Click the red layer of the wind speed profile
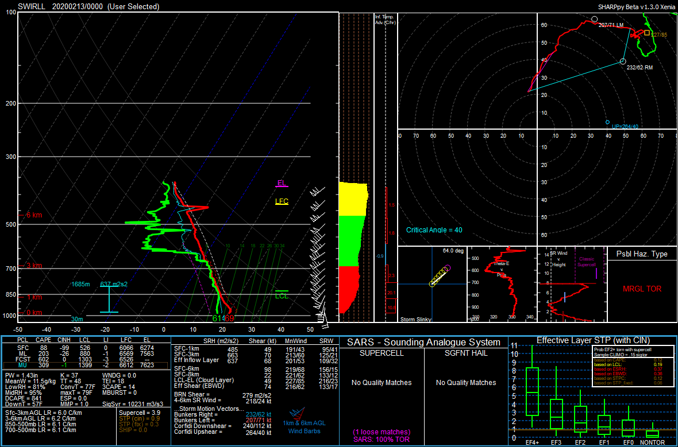 (x=349, y=289)
